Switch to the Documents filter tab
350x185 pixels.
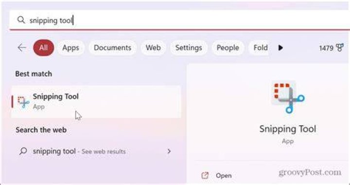point(112,48)
